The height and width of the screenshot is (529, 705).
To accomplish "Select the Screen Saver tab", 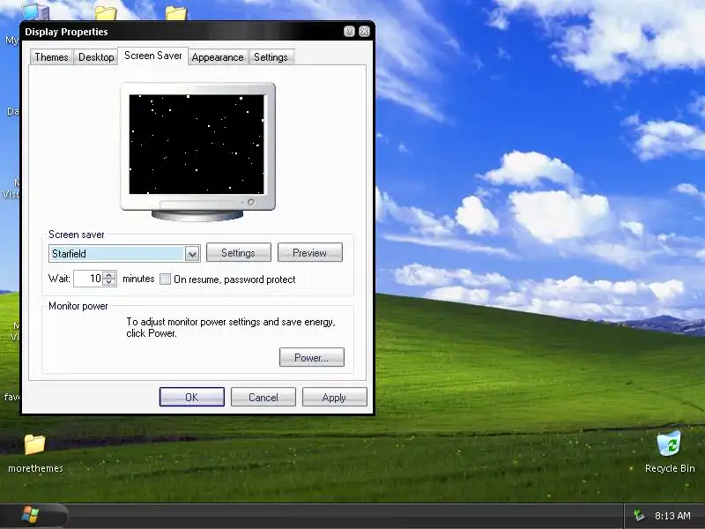I will click(152, 56).
